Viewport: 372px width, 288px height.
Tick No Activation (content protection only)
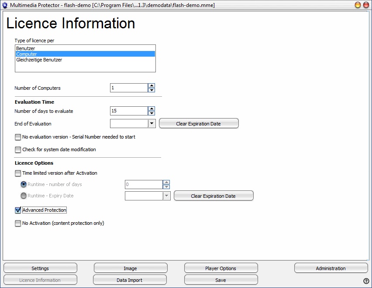(x=18, y=224)
